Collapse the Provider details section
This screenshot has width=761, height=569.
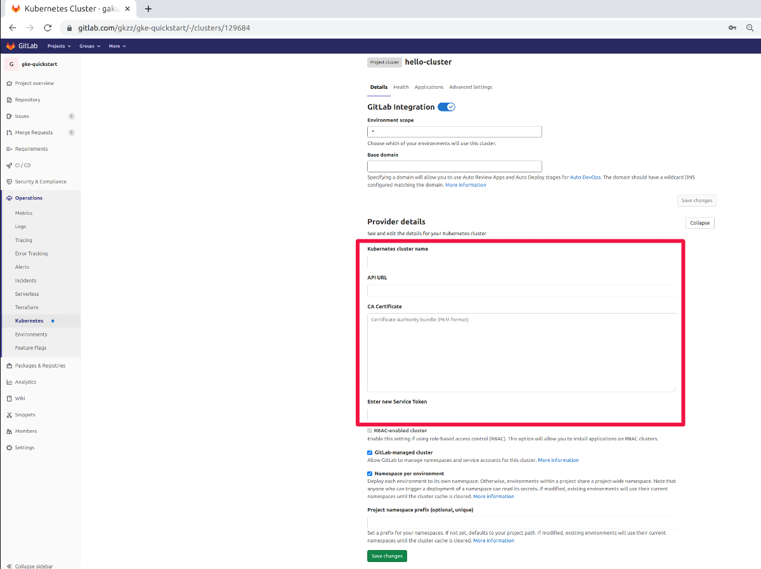[x=700, y=223]
